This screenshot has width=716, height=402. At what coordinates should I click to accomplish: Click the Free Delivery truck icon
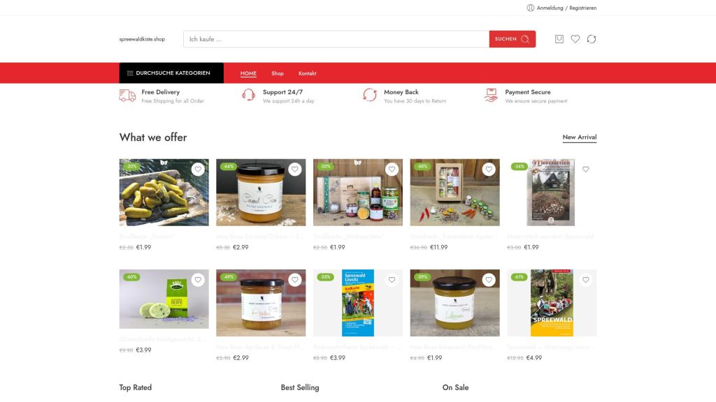(127, 96)
